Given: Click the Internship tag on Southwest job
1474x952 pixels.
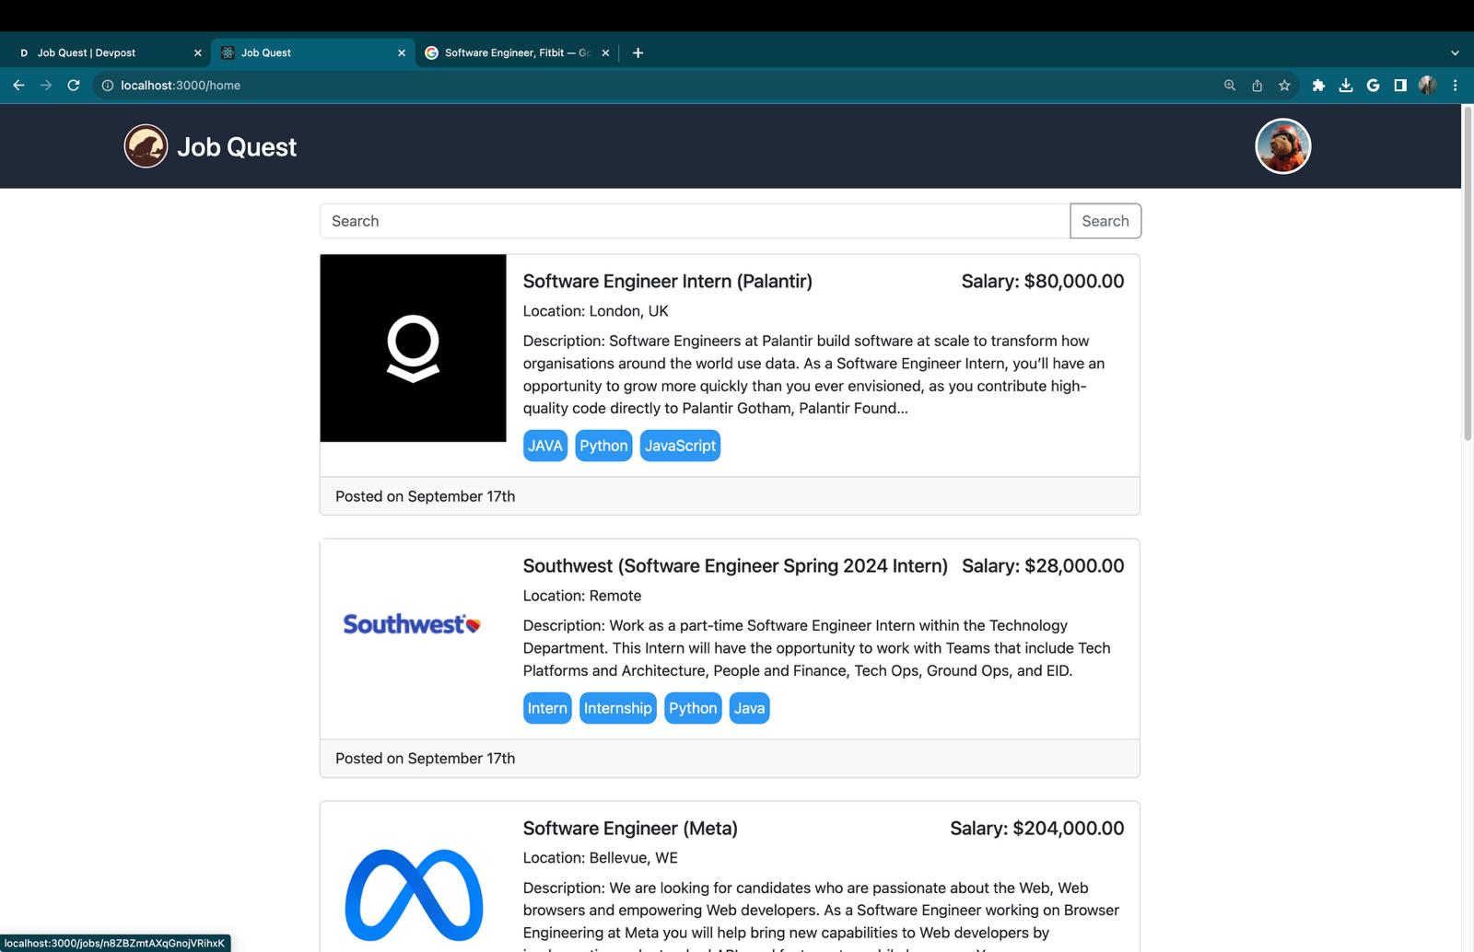Looking at the screenshot, I should pos(618,708).
